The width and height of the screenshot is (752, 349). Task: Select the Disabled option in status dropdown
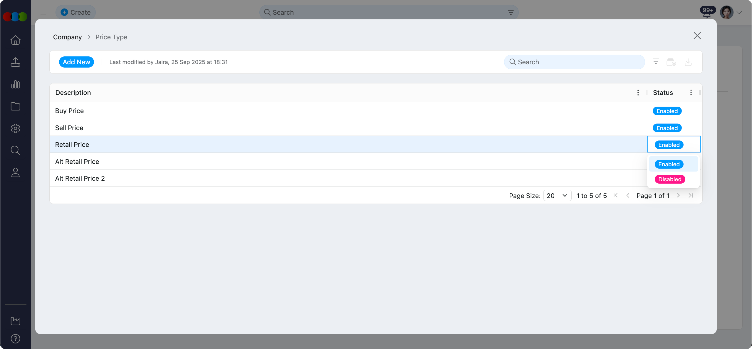tap(670, 179)
